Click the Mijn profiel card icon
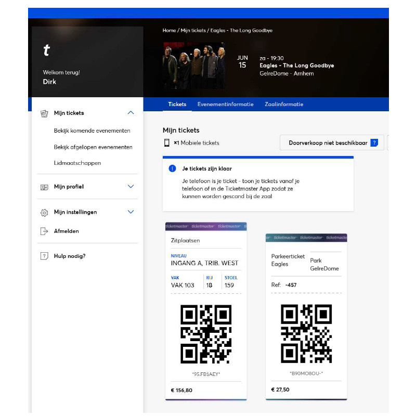The image size is (416, 416). (x=44, y=187)
